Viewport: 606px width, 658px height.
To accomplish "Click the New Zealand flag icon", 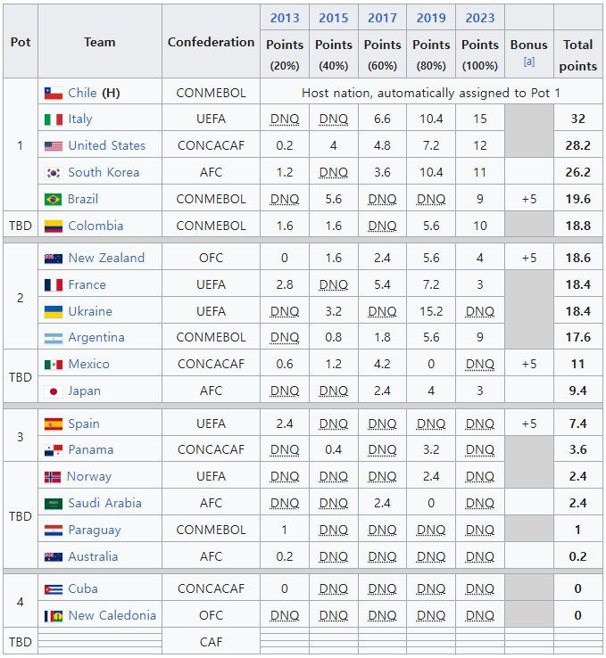I will (x=53, y=259).
